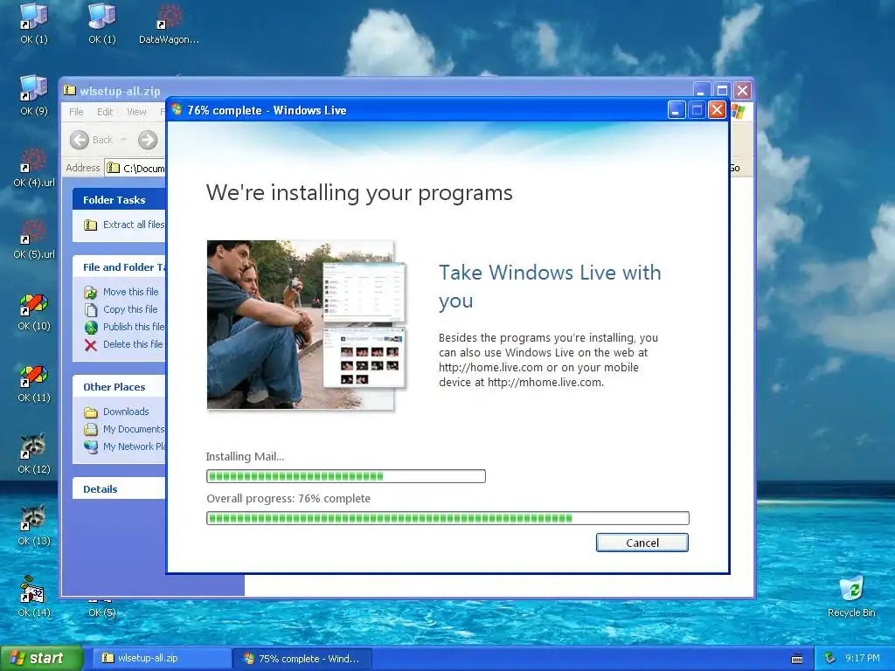Viewport: 895px width, 671px height.
Task: Switch to wlsetup-all.zip taskbar button
Action: pos(162,658)
